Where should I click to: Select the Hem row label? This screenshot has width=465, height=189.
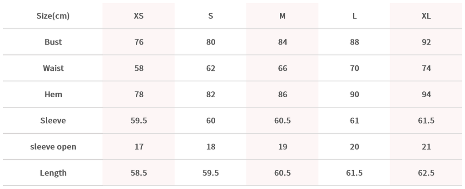point(53,94)
